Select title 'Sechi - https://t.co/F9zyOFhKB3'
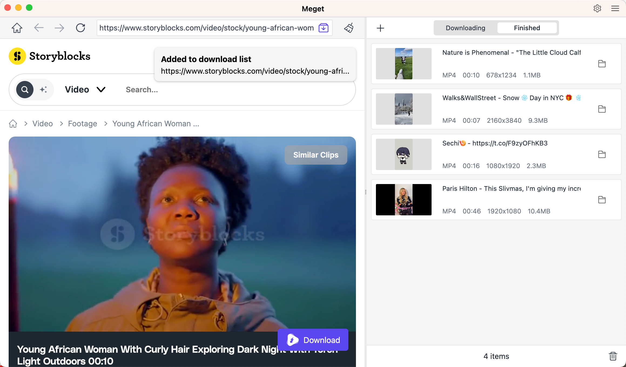Image resolution: width=626 pixels, height=367 pixels. [x=495, y=143]
